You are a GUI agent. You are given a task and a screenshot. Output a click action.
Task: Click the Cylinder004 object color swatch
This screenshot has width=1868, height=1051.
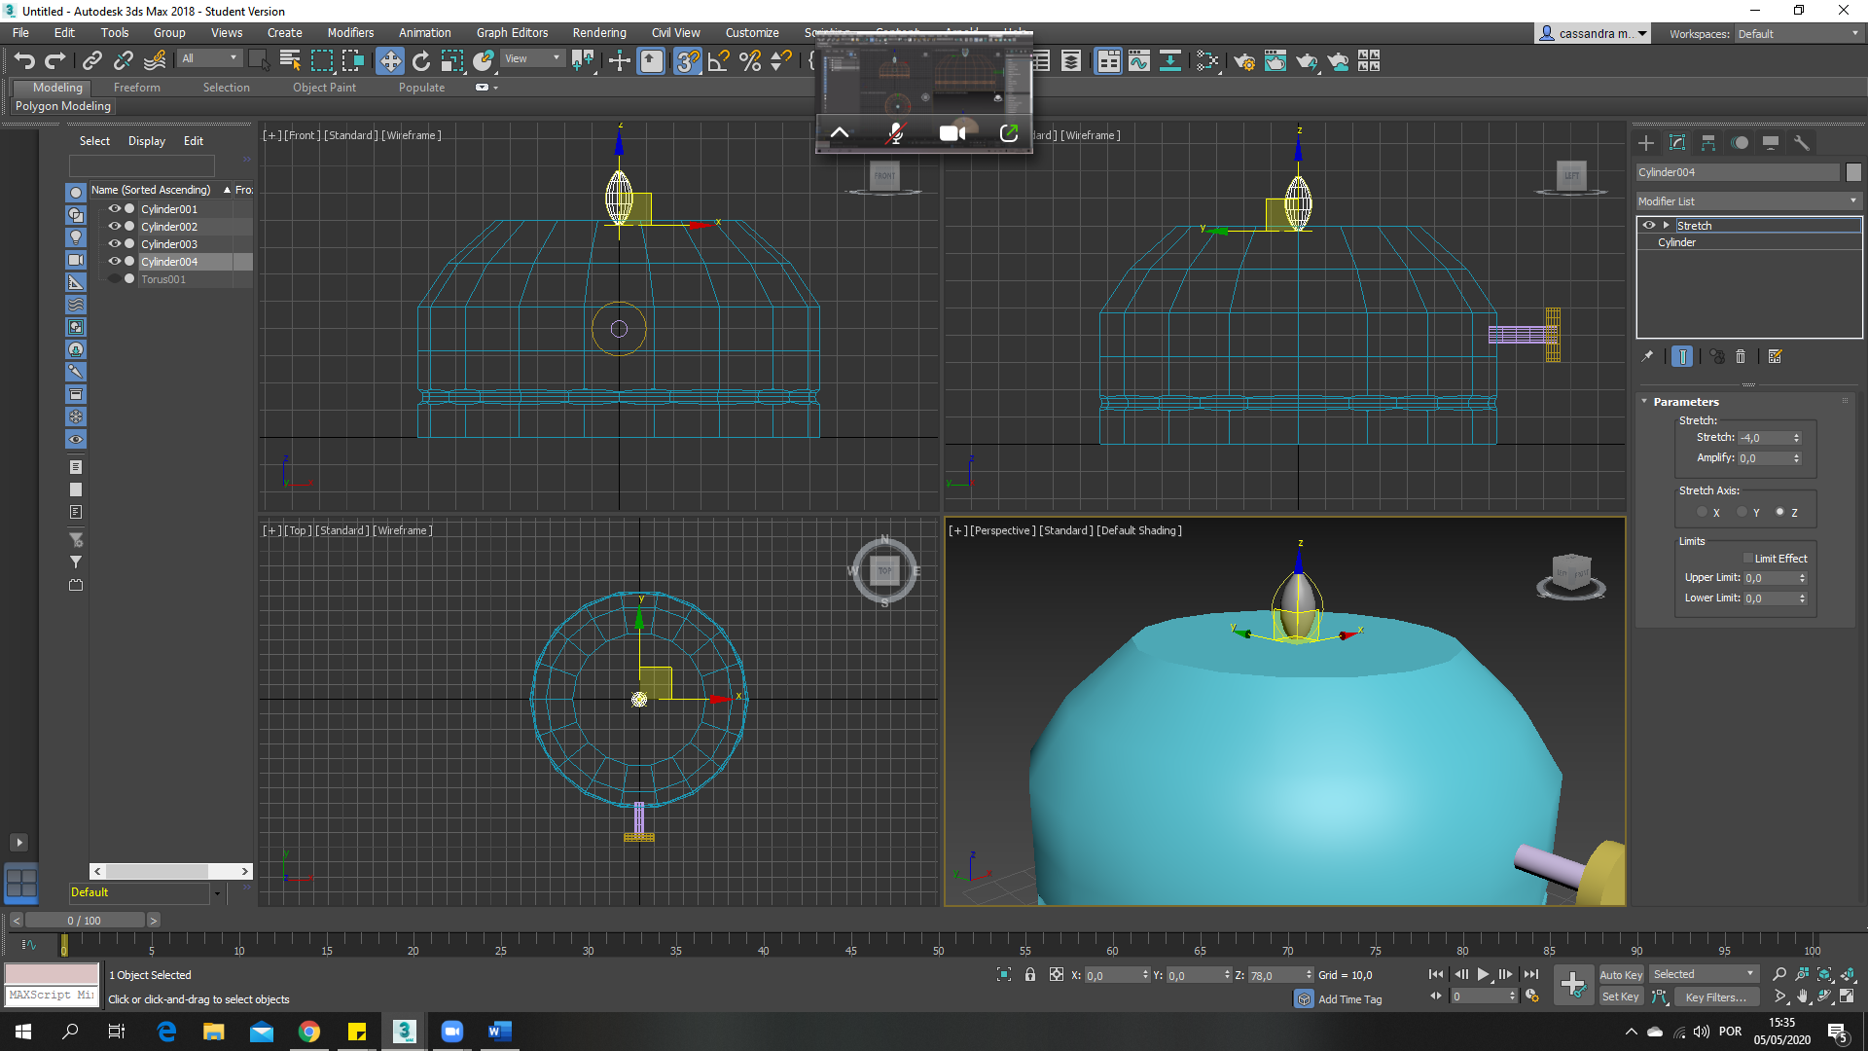point(1853,172)
